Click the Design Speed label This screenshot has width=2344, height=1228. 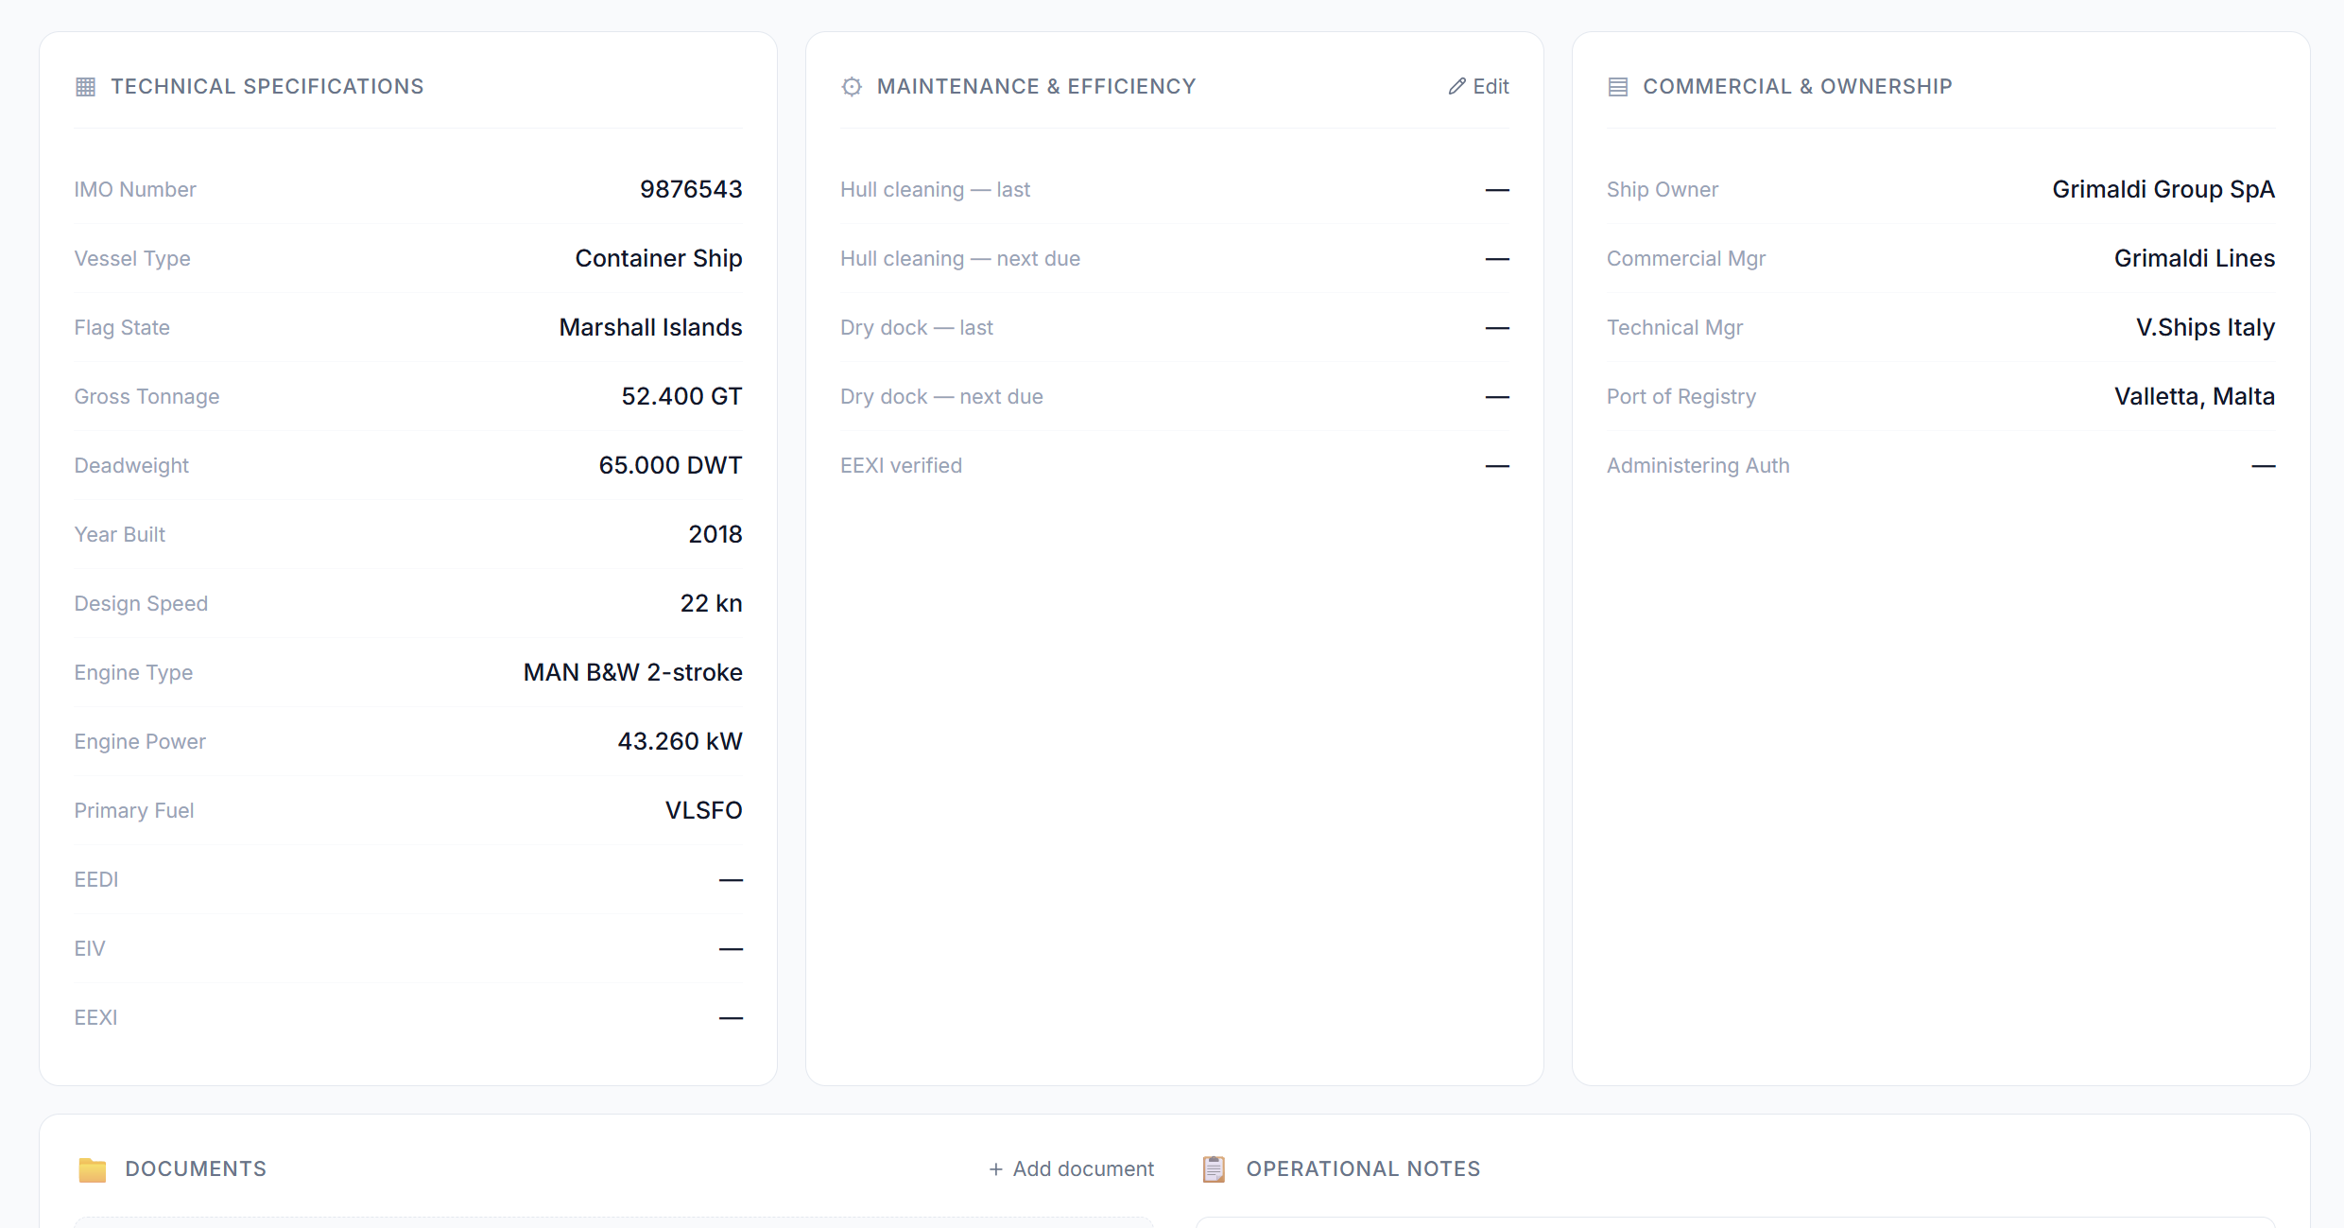pyautogui.click(x=141, y=603)
